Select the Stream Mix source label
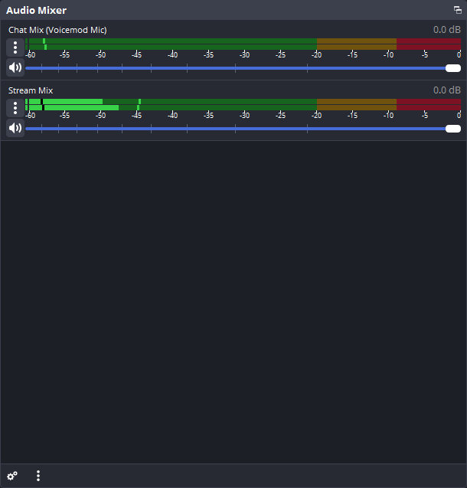 31,90
